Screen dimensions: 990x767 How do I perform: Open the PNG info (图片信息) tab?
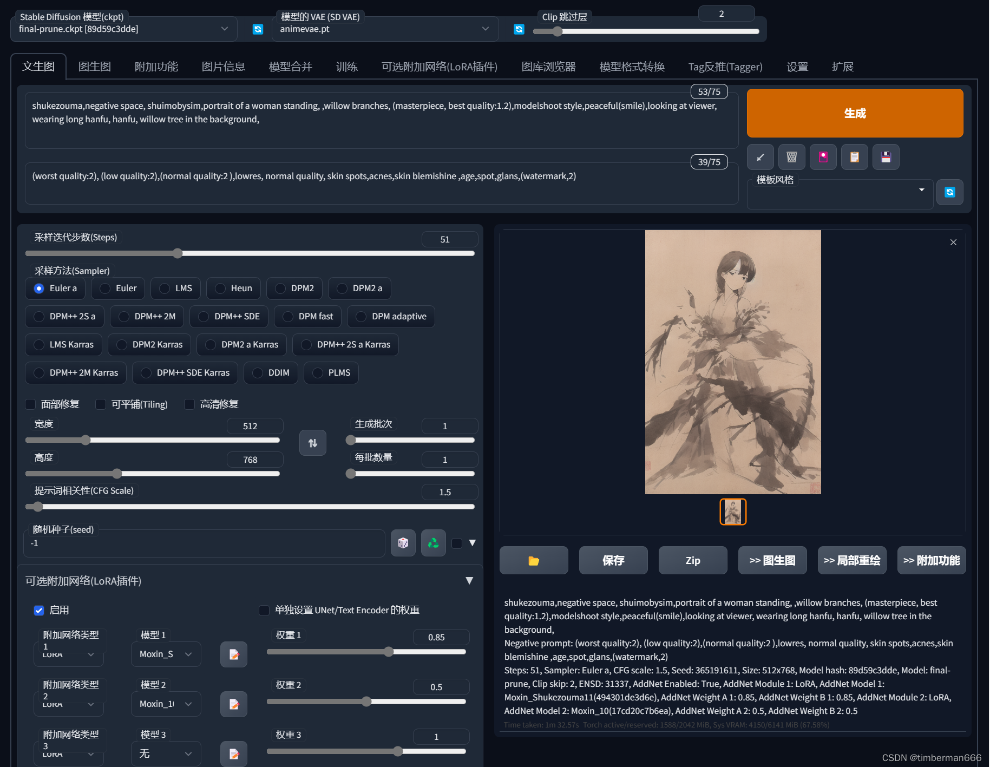(x=224, y=67)
